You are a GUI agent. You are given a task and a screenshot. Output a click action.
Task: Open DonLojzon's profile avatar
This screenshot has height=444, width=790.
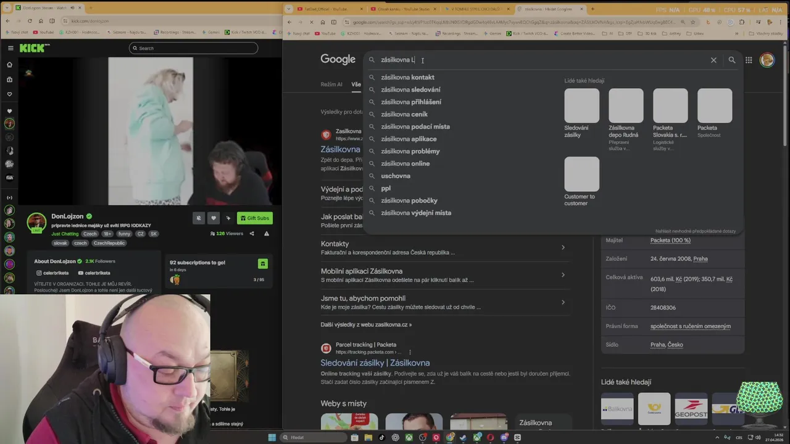click(x=36, y=222)
